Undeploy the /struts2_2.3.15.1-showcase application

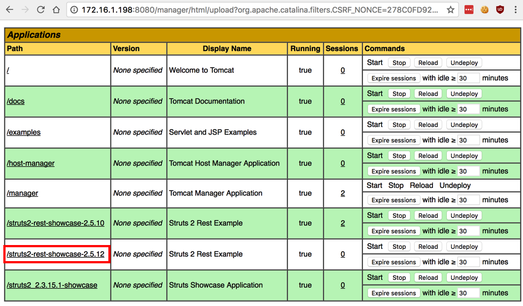(x=464, y=278)
